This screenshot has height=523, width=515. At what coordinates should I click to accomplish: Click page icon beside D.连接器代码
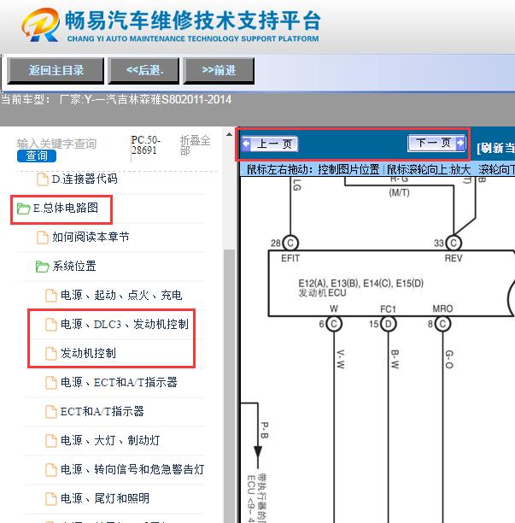42,179
